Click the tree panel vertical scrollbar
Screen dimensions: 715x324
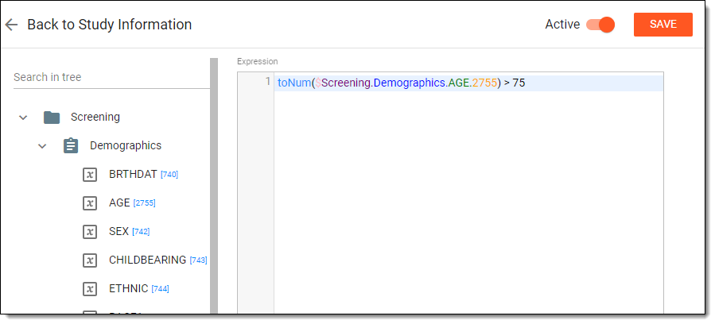(x=214, y=186)
